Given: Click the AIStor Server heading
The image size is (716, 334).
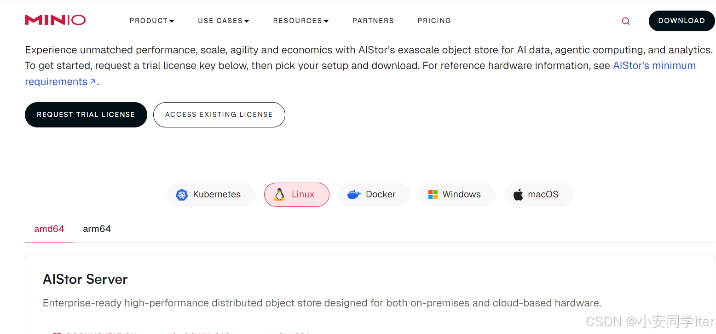Looking at the screenshot, I should click(85, 279).
